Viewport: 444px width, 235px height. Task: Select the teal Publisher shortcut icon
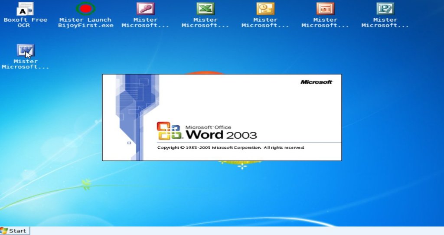[385, 9]
